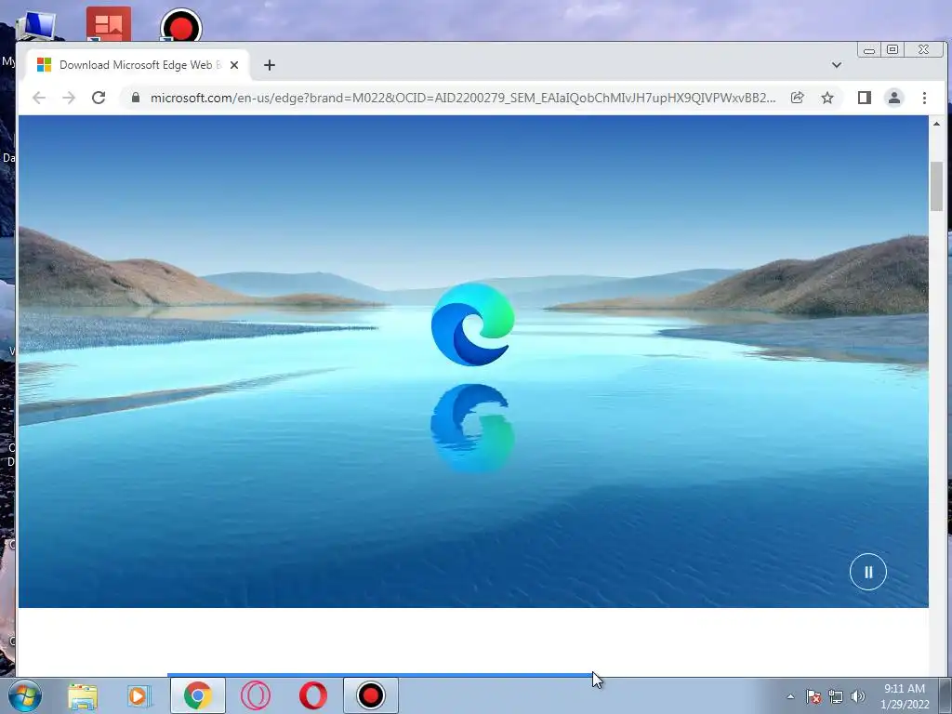Image resolution: width=952 pixels, height=714 pixels.
Task: Click the scrollbar up arrow
Action: pyautogui.click(x=936, y=124)
